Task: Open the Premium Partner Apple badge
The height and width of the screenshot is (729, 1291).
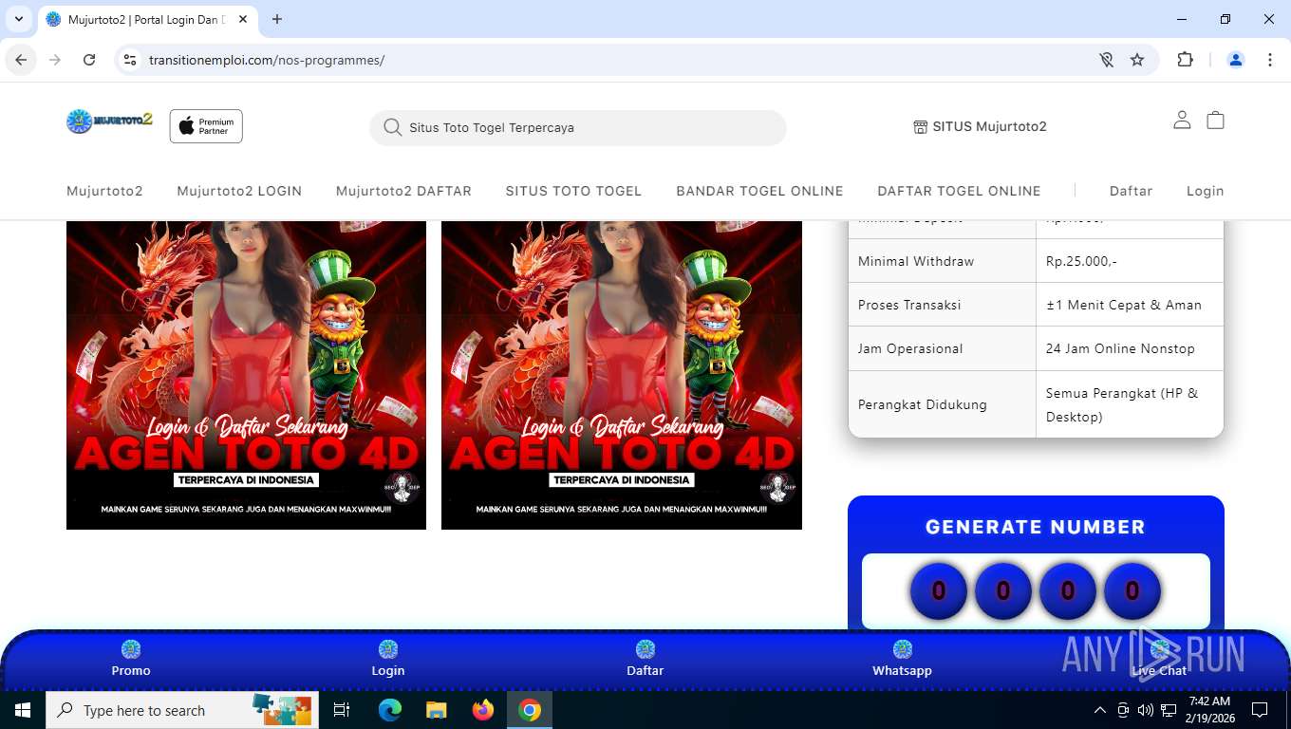Action: 206,126
